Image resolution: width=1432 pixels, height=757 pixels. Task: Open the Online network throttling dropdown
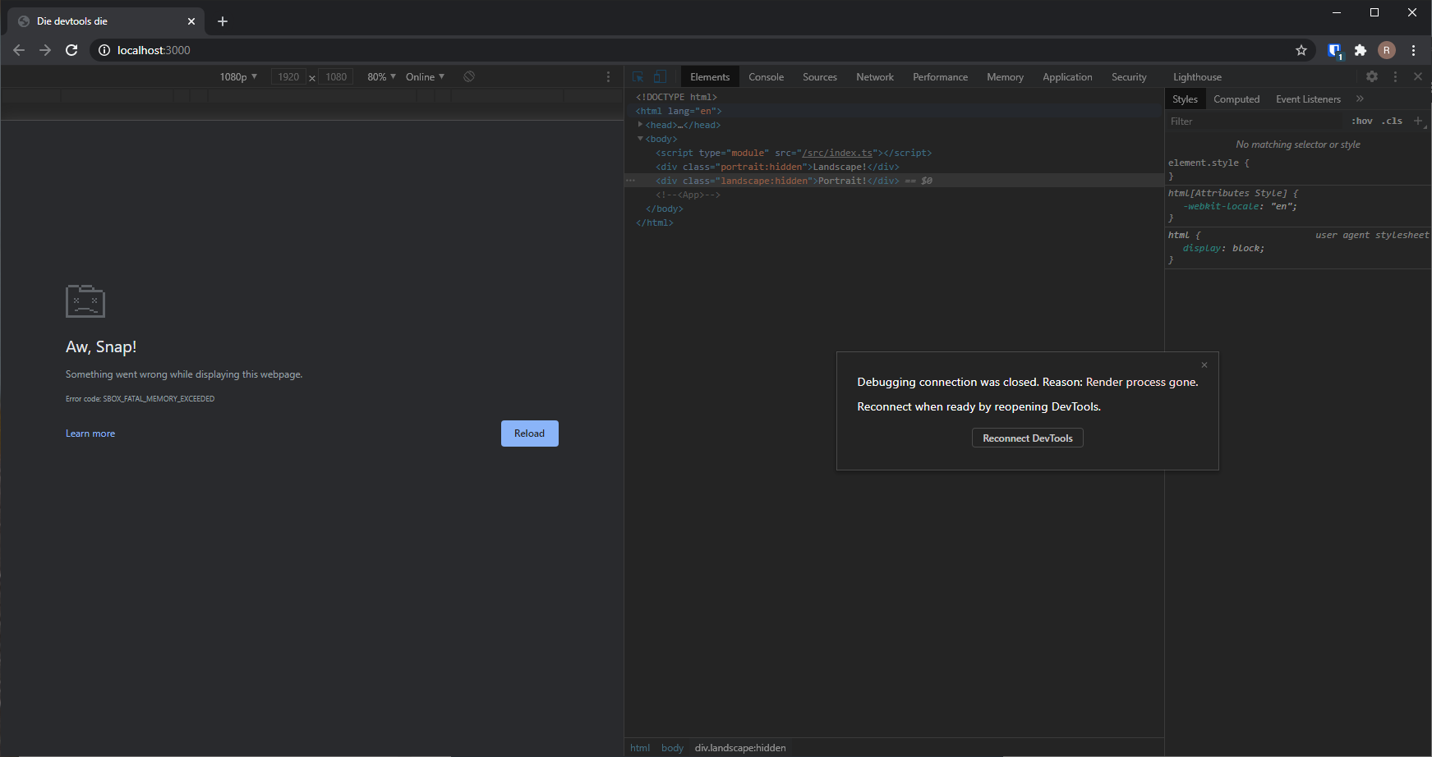click(x=424, y=76)
